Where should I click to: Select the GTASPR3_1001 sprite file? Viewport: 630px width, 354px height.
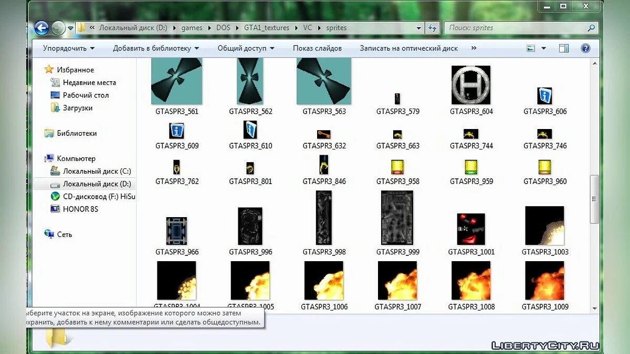pos(471,229)
